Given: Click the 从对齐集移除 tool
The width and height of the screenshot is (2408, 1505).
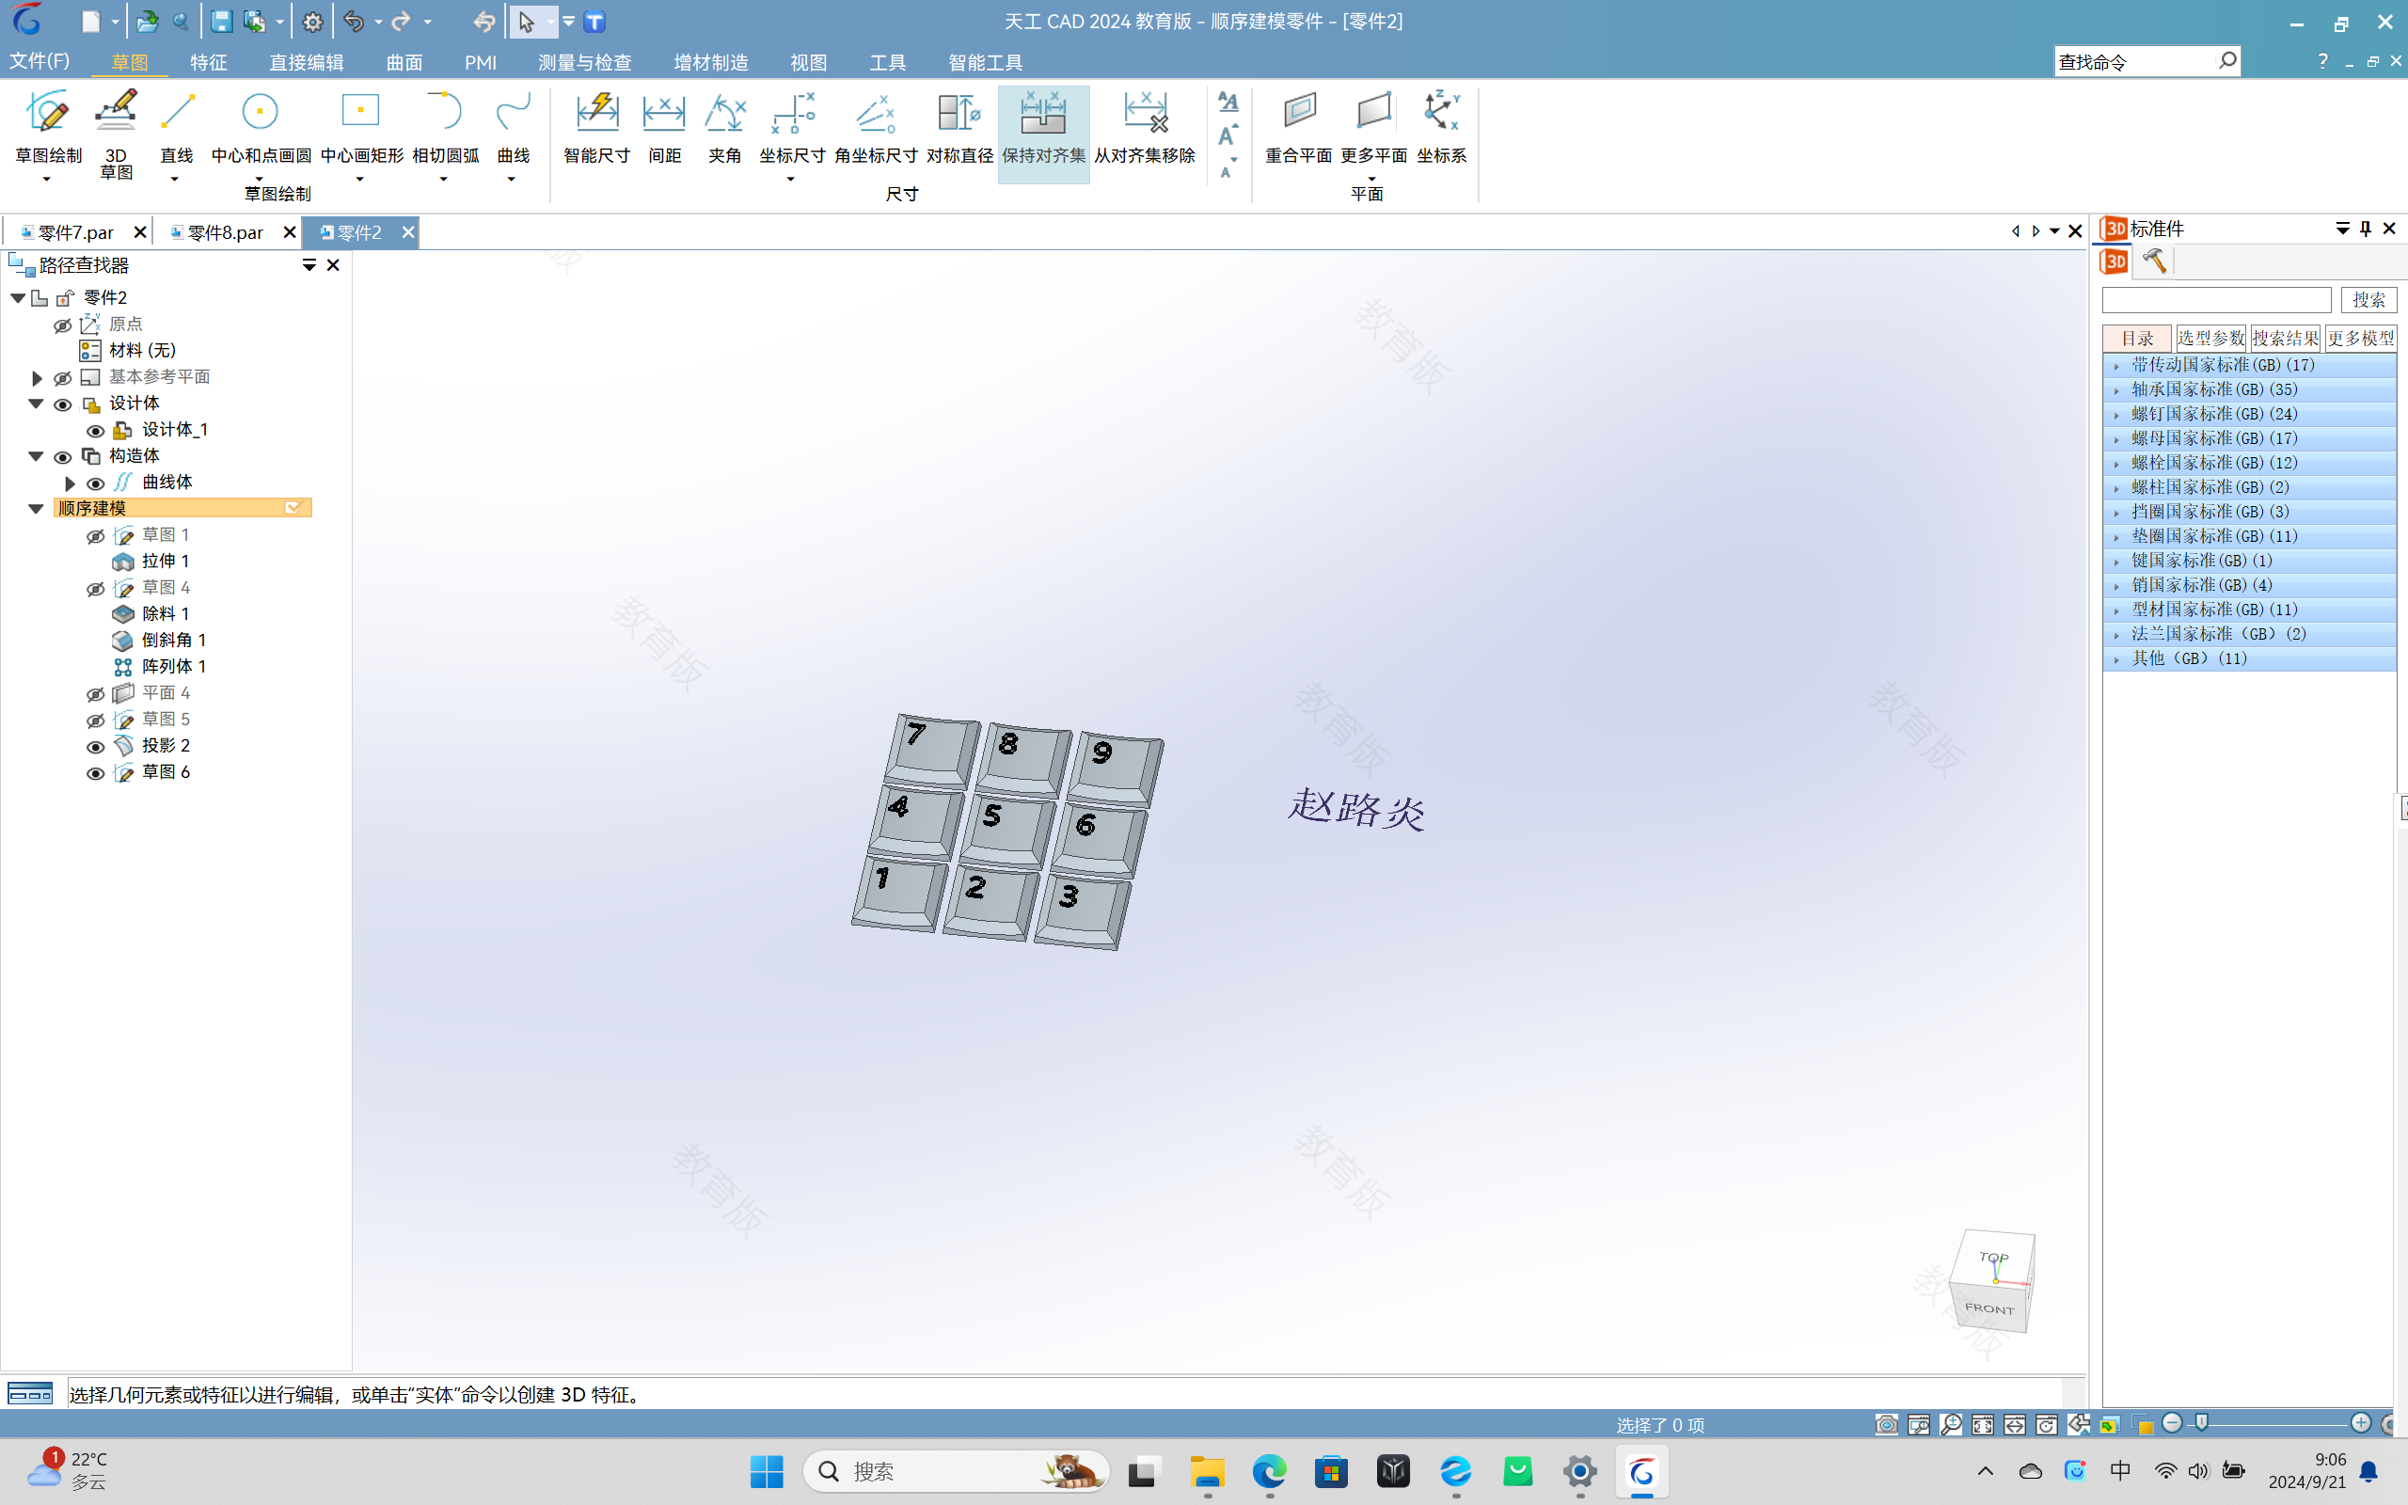Looking at the screenshot, I should click(x=1145, y=127).
